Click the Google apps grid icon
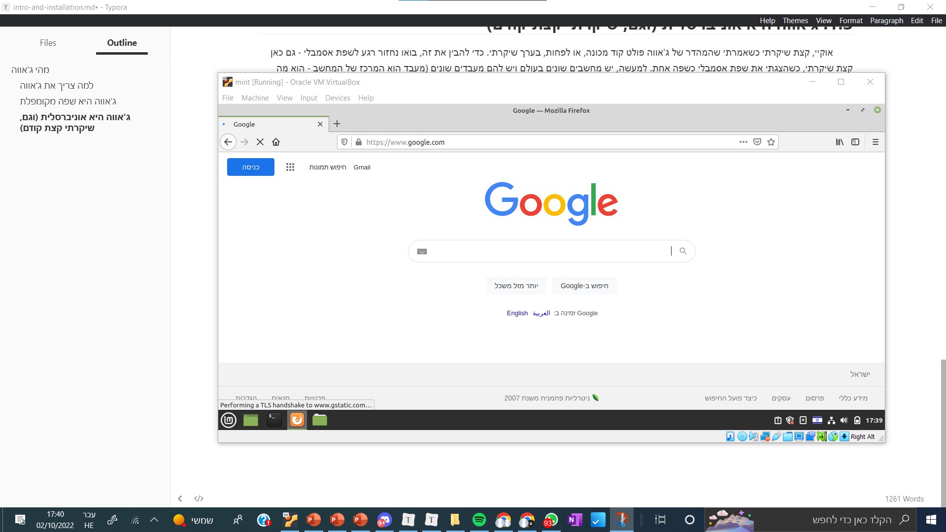 290,167
